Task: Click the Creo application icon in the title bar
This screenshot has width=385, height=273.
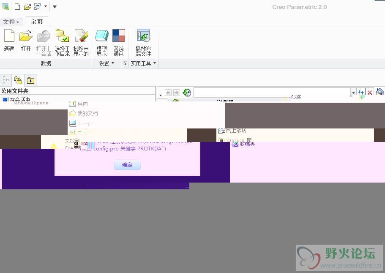Action: (5, 7)
